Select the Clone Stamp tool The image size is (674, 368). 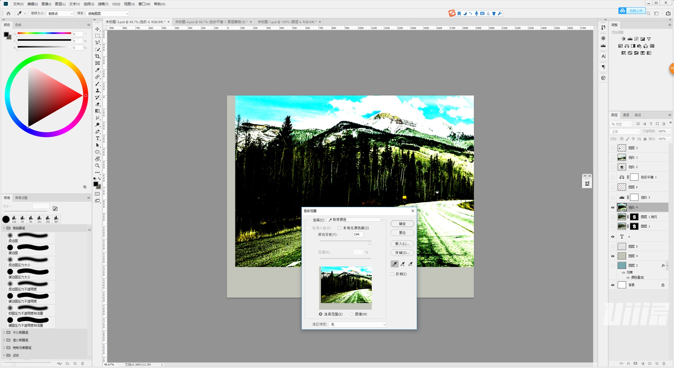point(98,90)
